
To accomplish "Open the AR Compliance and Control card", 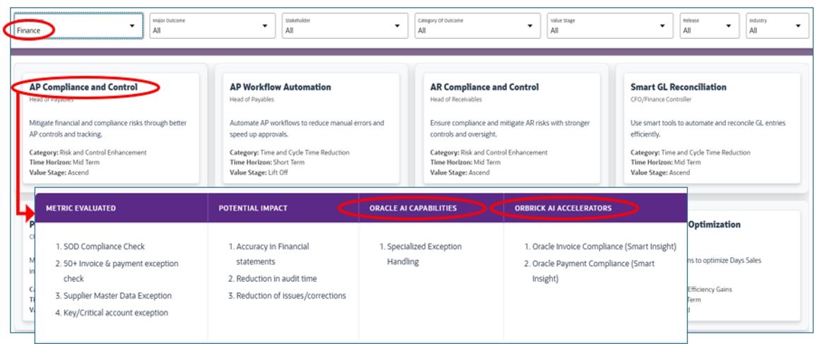I will [512, 128].
